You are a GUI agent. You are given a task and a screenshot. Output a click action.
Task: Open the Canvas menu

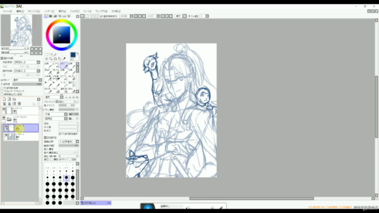pos(34,11)
